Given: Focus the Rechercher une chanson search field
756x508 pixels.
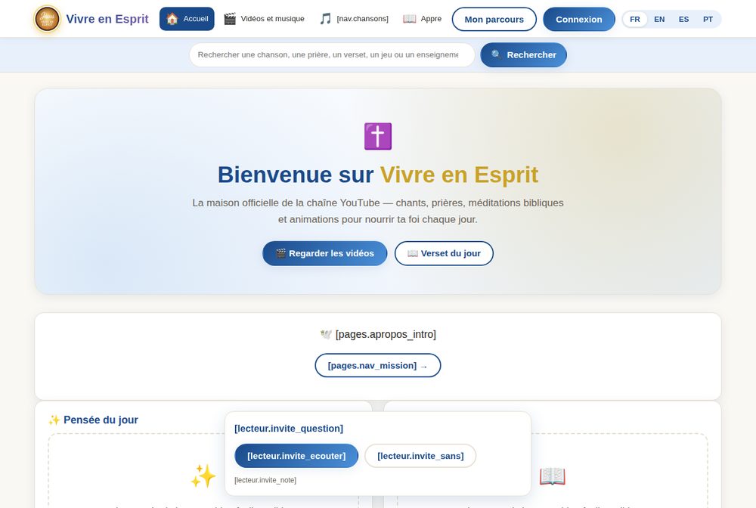Looking at the screenshot, I should coord(332,55).
